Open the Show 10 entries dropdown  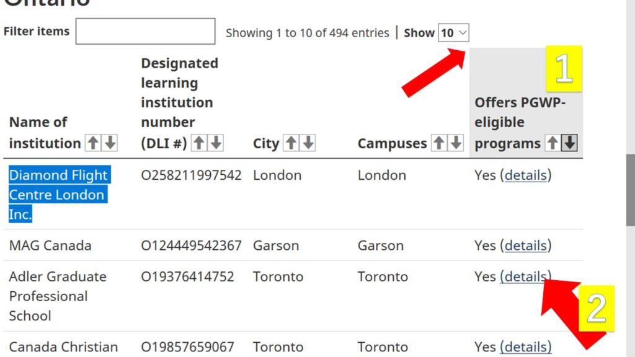pyautogui.click(x=453, y=33)
